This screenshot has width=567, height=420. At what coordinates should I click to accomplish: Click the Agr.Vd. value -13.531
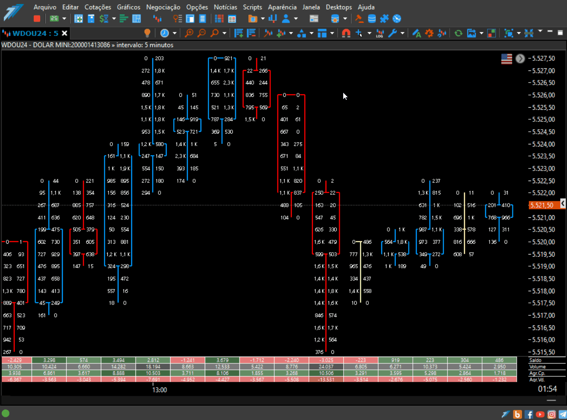(x=326, y=379)
